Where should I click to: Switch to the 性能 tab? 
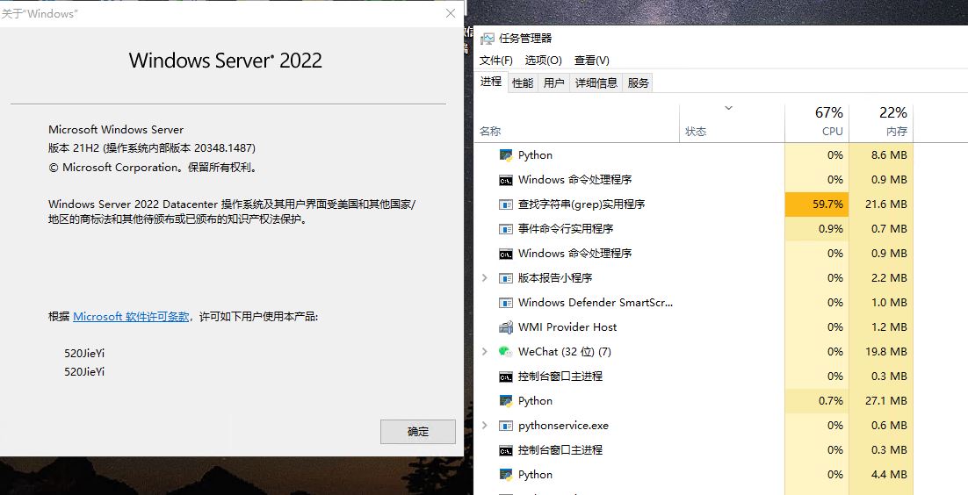click(x=523, y=82)
